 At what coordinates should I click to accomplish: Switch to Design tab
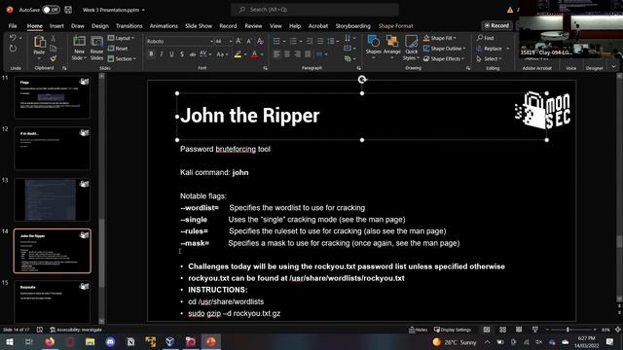(x=99, y=26)
